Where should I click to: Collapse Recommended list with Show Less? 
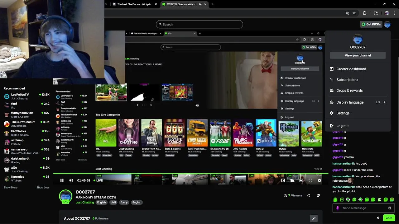[43, 188]
